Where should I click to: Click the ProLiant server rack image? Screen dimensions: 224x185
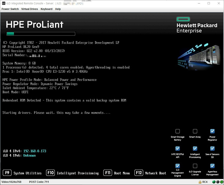click(x=199, y=56)
